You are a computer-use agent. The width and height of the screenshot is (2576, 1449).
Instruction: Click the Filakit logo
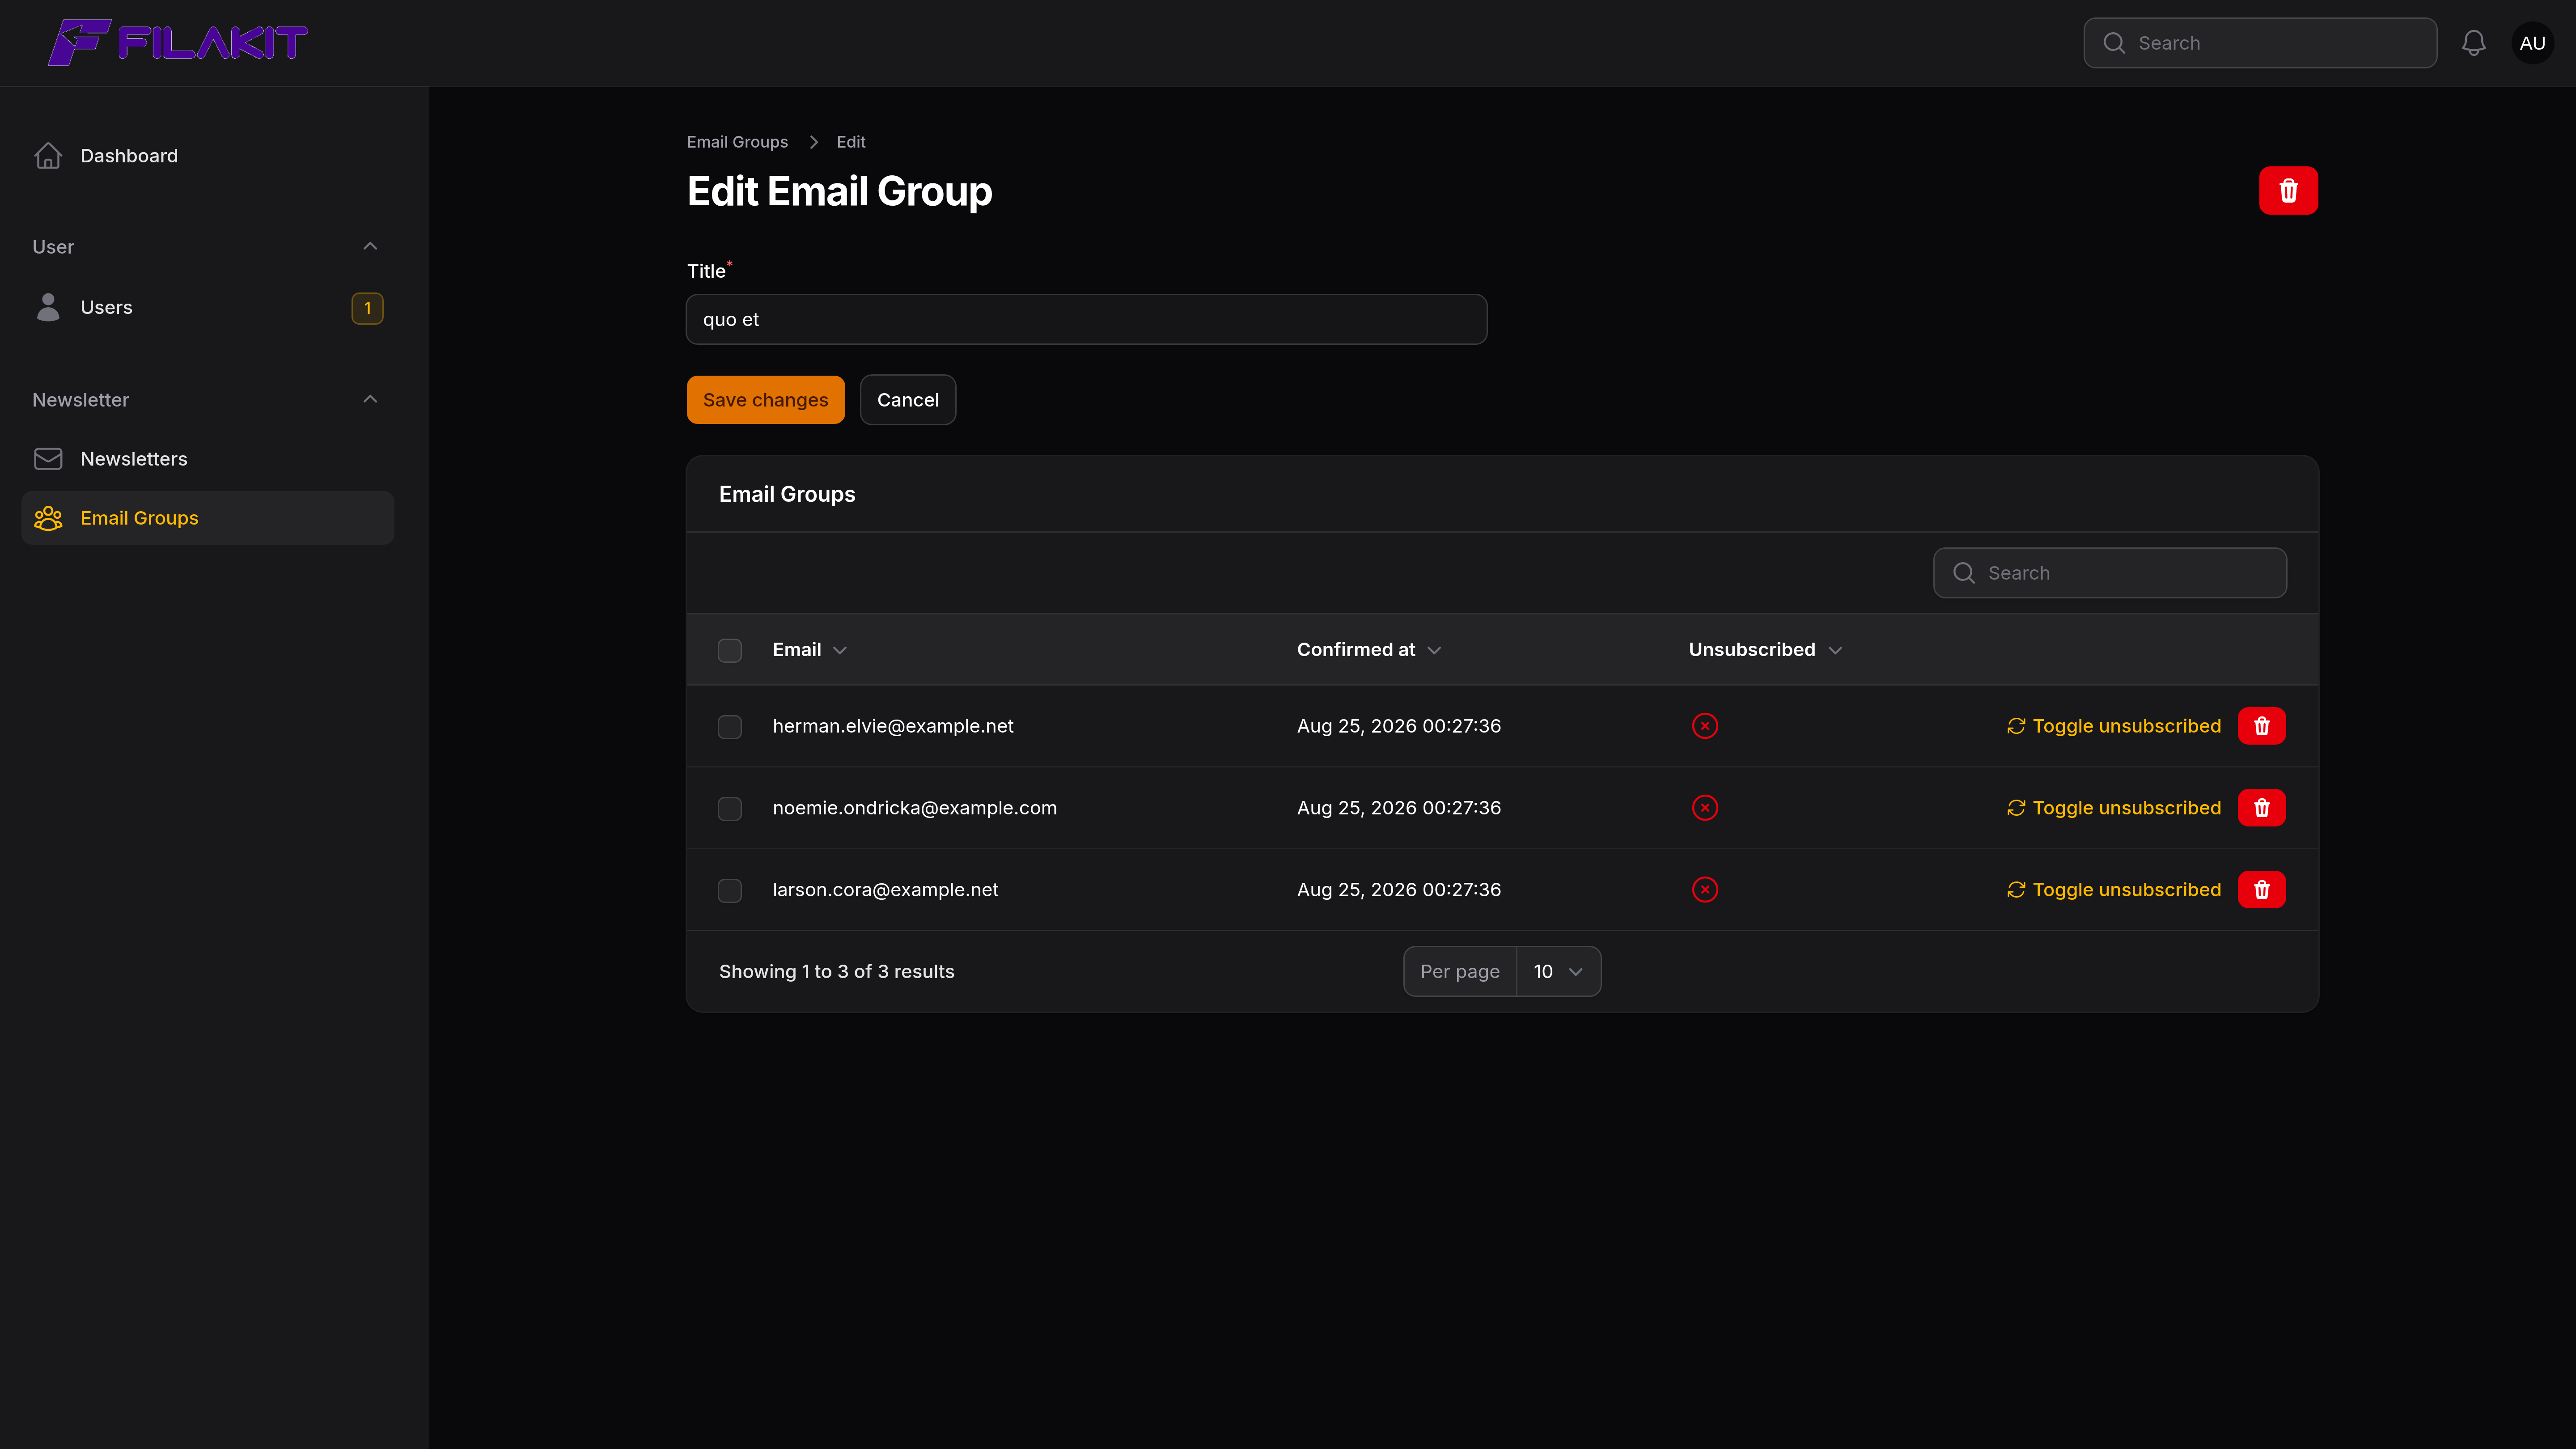tap(178, 43)
